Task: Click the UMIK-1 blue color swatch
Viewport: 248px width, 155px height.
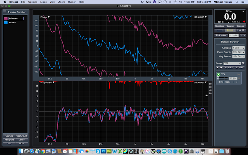Action: pos(6,22)
